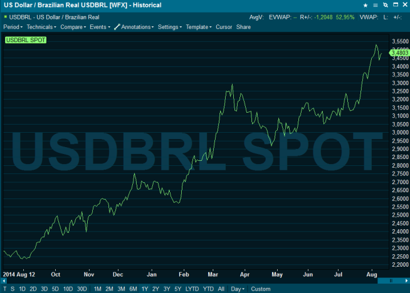The image size is (410, 293).
Task: Click the R+/- value -1,2048
Action: 323,18
